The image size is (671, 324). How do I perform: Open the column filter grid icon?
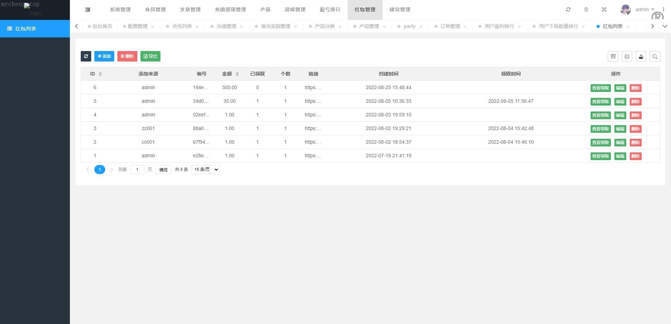613,56
